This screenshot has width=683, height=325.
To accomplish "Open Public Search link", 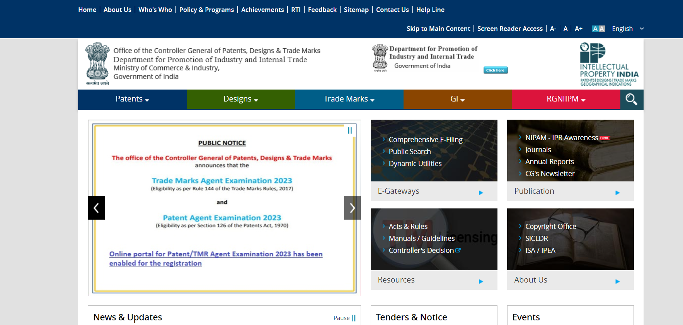I will (x=410, y=152).
